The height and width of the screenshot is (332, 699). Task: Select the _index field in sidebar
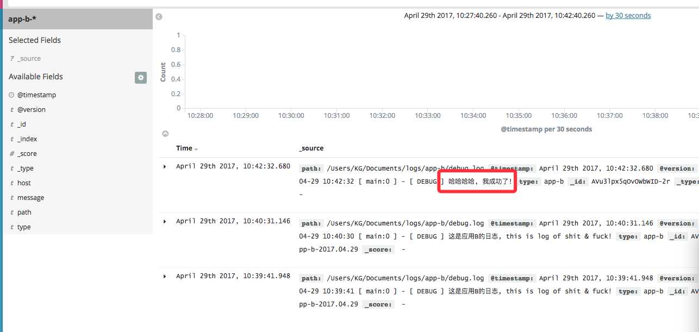tap(27, 139)
